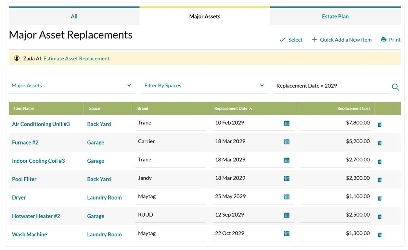The height and width of the screenshot is (250, 408).
Task: Delete the Hotwater Heater #2 row
Action: point(379,217)
